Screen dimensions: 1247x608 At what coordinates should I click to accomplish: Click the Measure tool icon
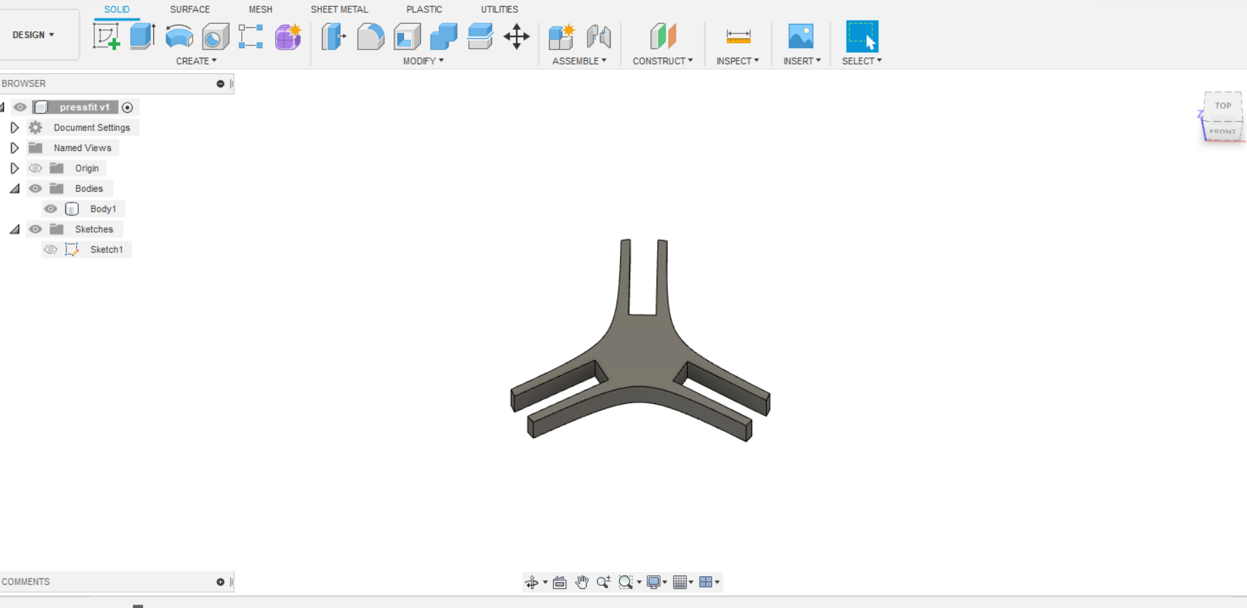click(738, 36)
